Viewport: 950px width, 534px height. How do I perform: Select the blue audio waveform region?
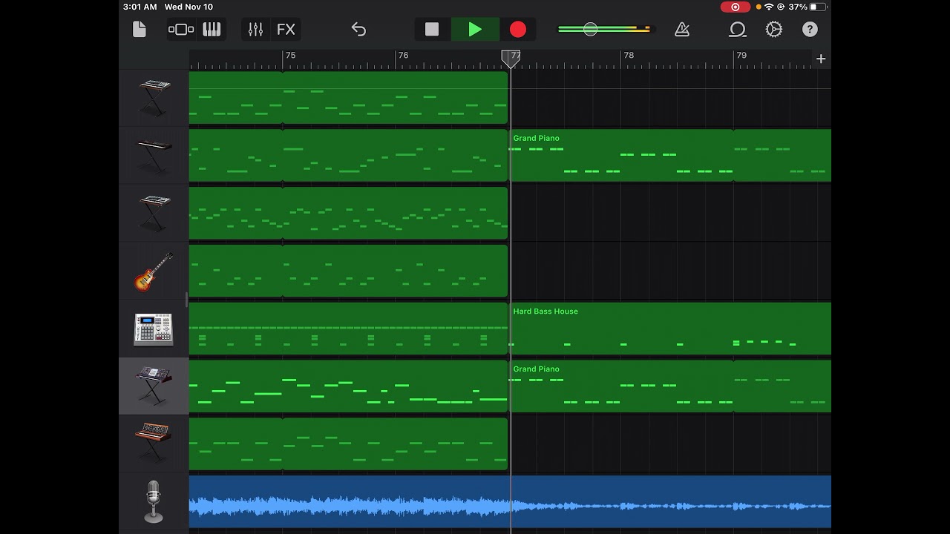pos(510,501)
